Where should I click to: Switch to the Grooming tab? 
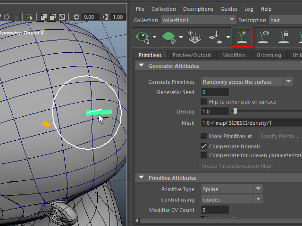(268, 55)
